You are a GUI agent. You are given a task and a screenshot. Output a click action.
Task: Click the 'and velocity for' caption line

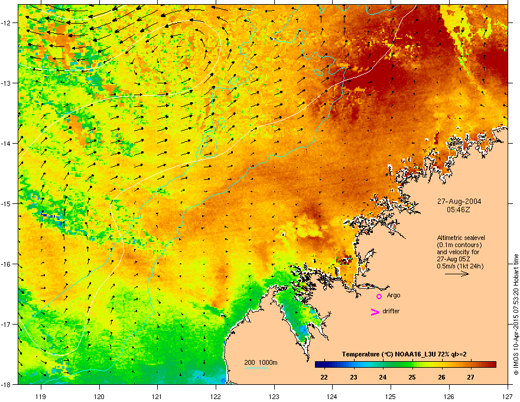458,252
